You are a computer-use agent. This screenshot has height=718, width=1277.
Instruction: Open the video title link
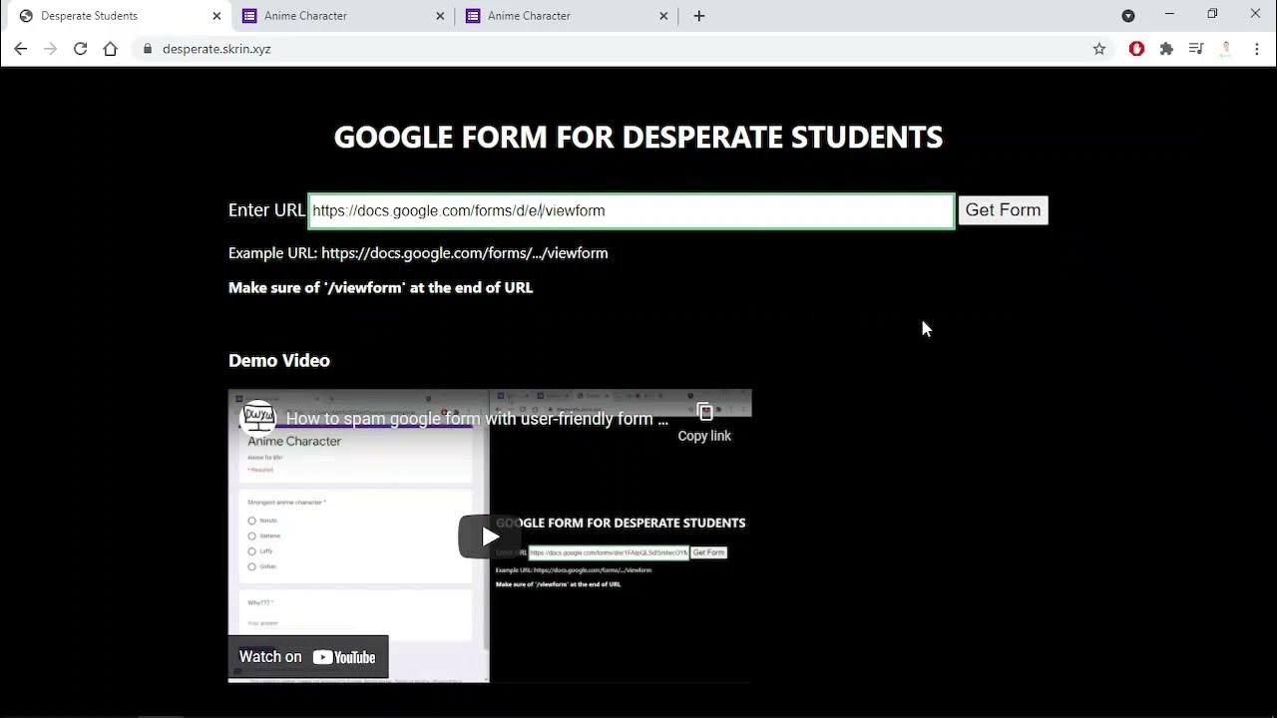point(477,419)
